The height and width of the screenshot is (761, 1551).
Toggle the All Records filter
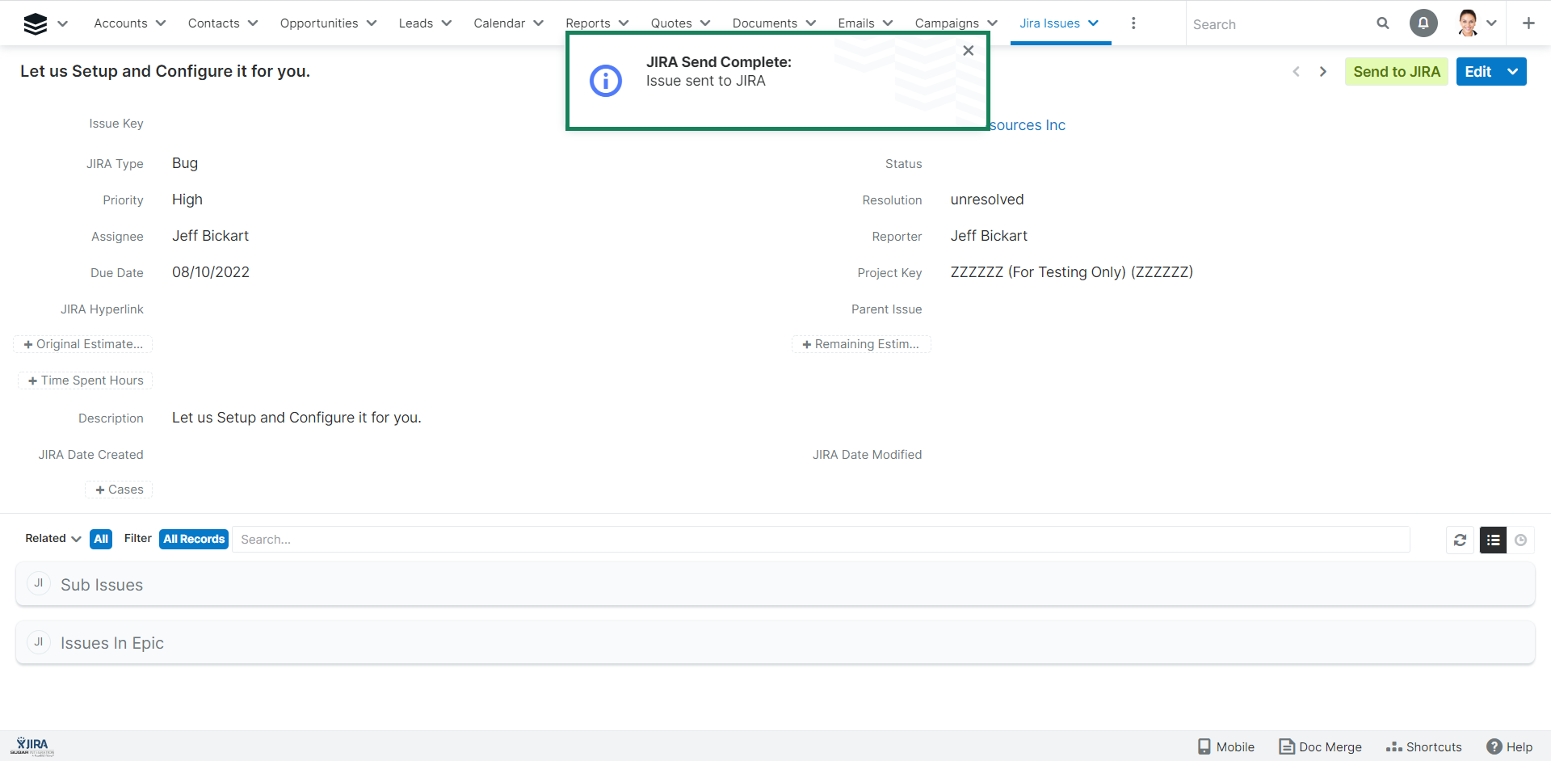(194, 539)
